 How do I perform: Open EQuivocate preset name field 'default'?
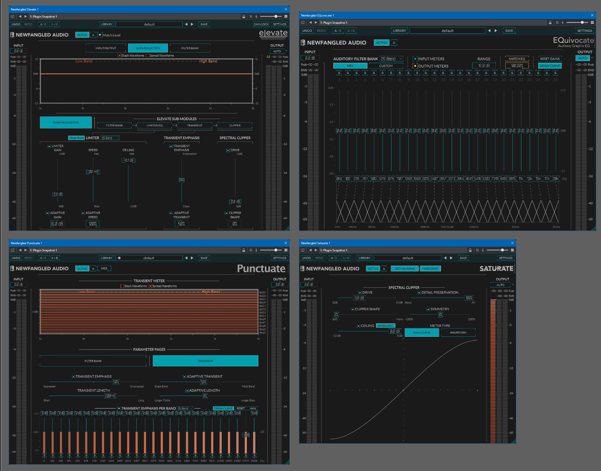tap(447, 31)
